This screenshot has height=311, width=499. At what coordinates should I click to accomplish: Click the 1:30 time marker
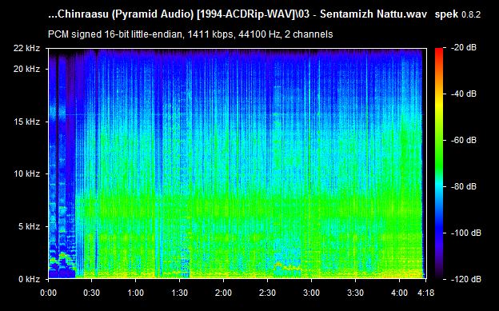[179, 293]
